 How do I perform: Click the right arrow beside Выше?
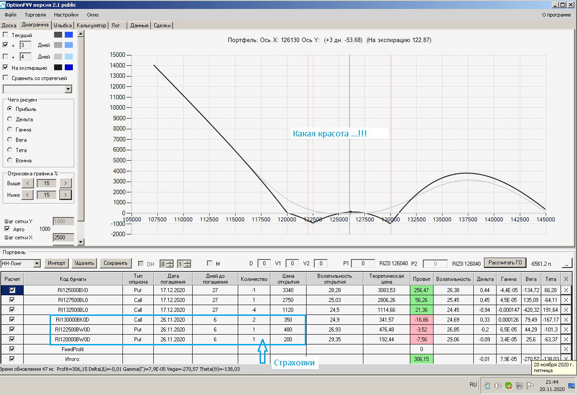pos(66,183)
